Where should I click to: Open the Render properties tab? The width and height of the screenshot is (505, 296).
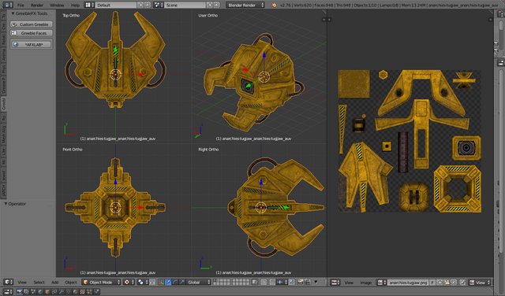tap(19, 292)
